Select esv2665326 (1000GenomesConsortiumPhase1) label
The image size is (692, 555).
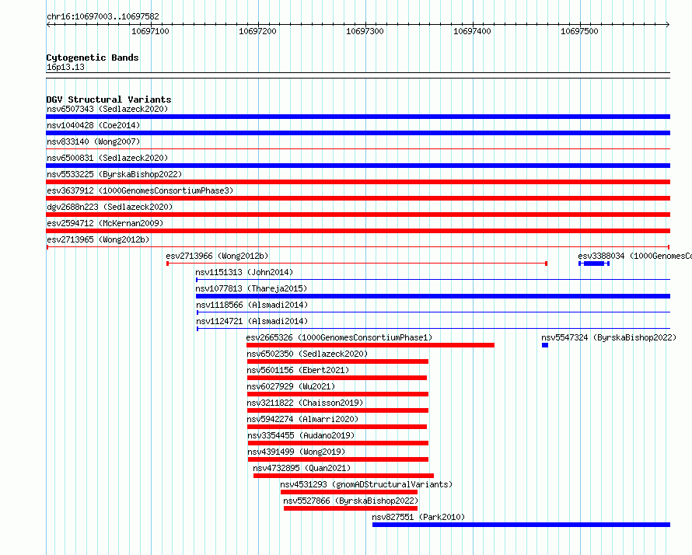(339, 337)
